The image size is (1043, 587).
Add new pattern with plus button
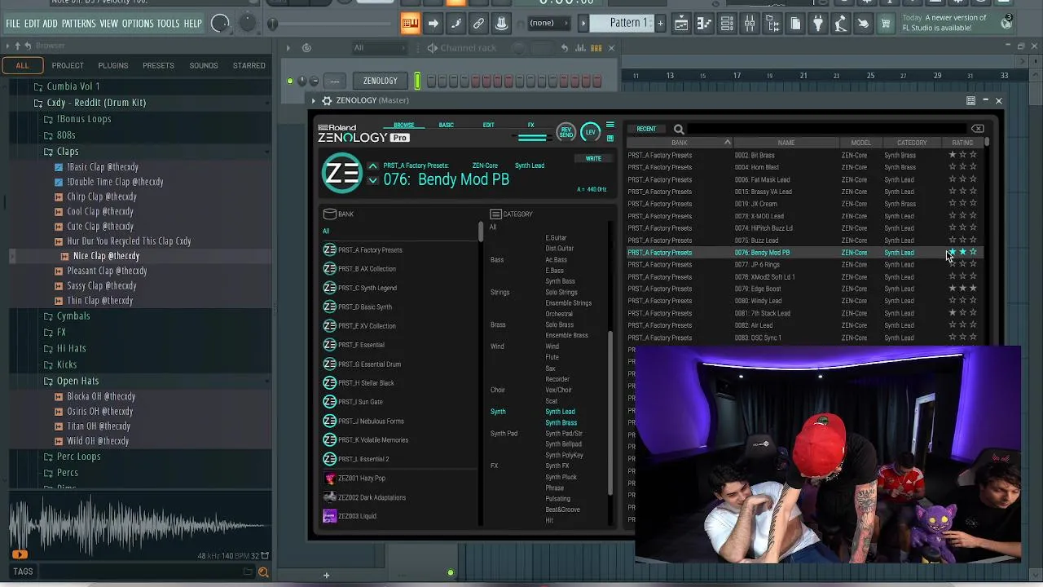[660, 23]
